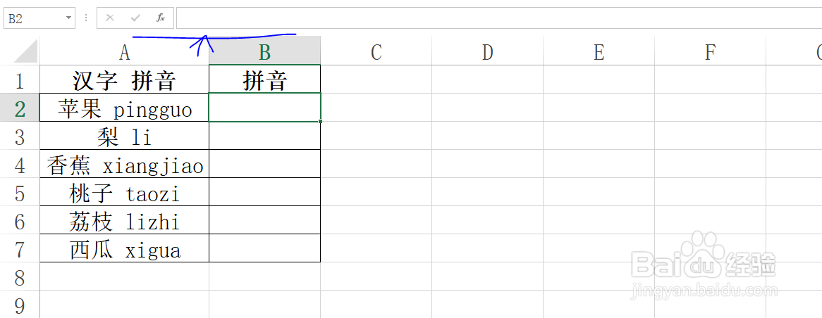The image size is (822, 318).
Task: Click the Select All corner triangle
Action: (25, 51)
